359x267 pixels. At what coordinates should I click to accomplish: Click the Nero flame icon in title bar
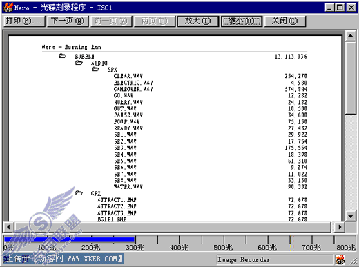point(8,8)
